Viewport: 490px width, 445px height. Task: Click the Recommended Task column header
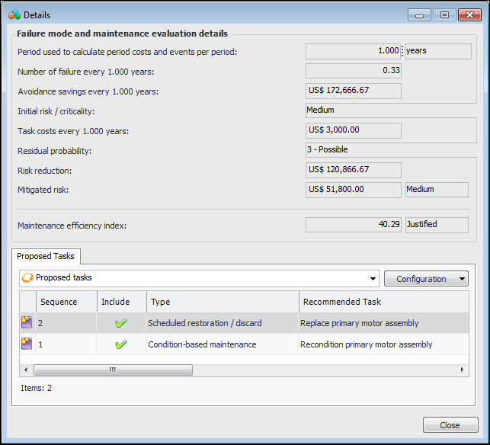coord(384,302)
